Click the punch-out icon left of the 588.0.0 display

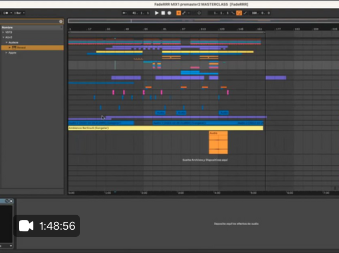pos(246,13)
